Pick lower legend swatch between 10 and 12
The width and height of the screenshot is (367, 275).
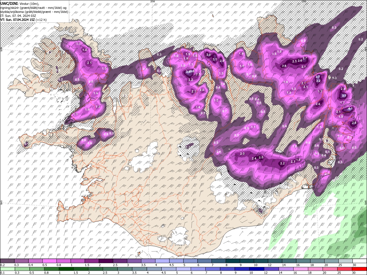(x=256, y=269)
